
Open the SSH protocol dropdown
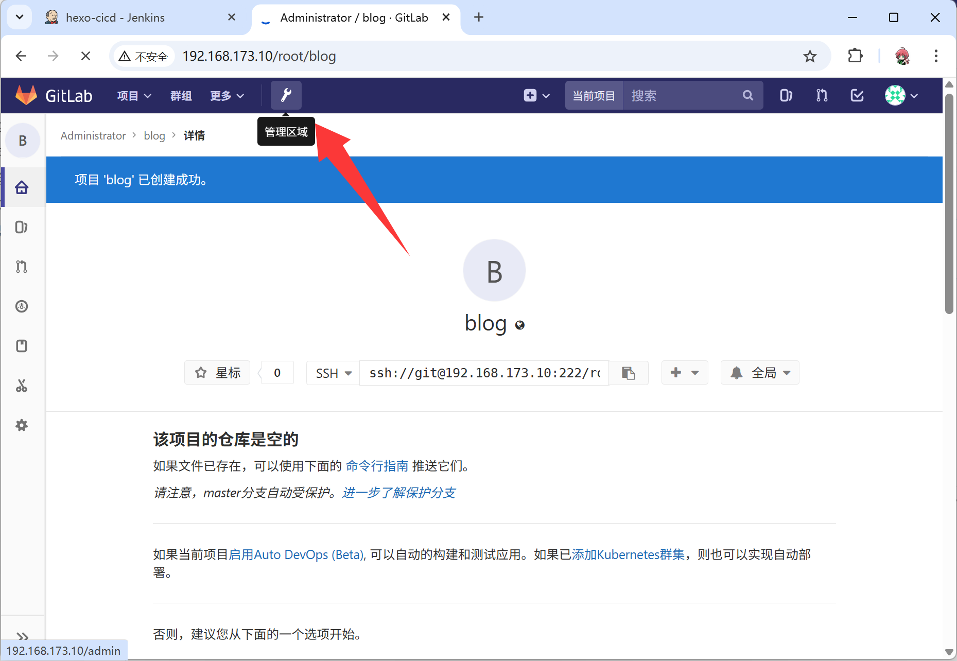(x=333, y=373)
